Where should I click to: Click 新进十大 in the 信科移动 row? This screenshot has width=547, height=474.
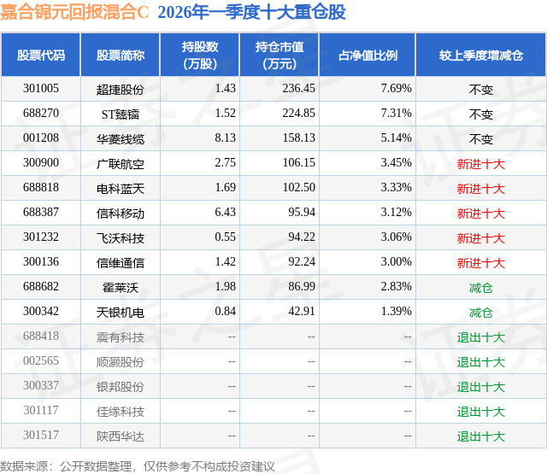(x=481, y=214)
